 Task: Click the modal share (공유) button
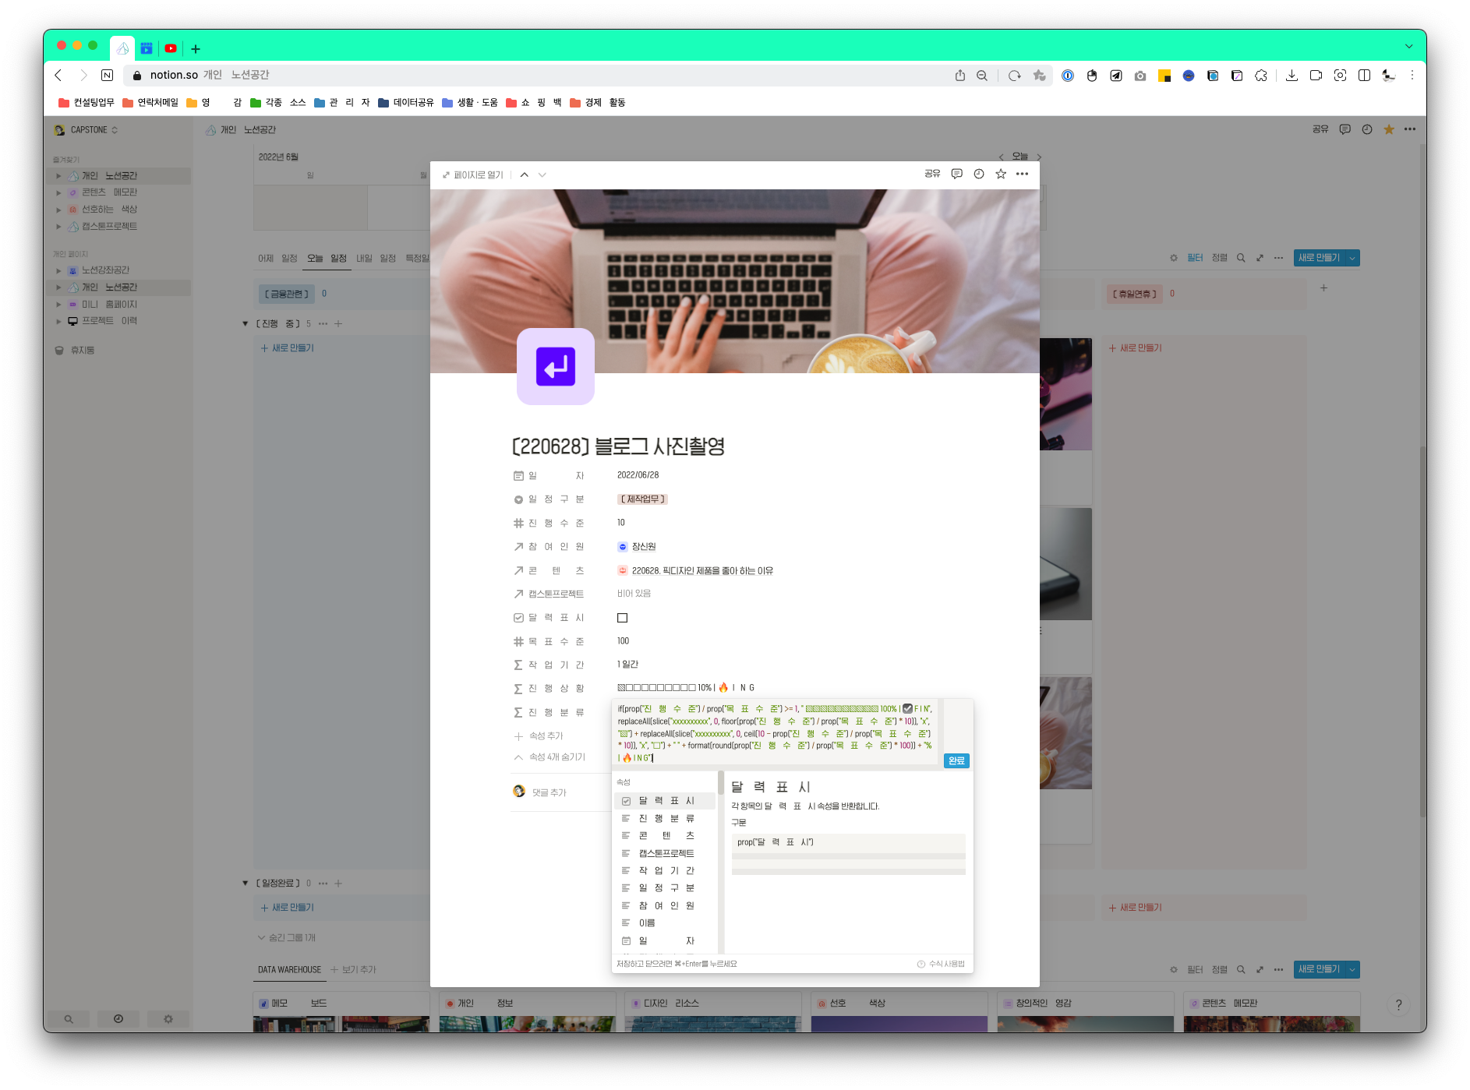pyautogui.click(x=932, y=174)
